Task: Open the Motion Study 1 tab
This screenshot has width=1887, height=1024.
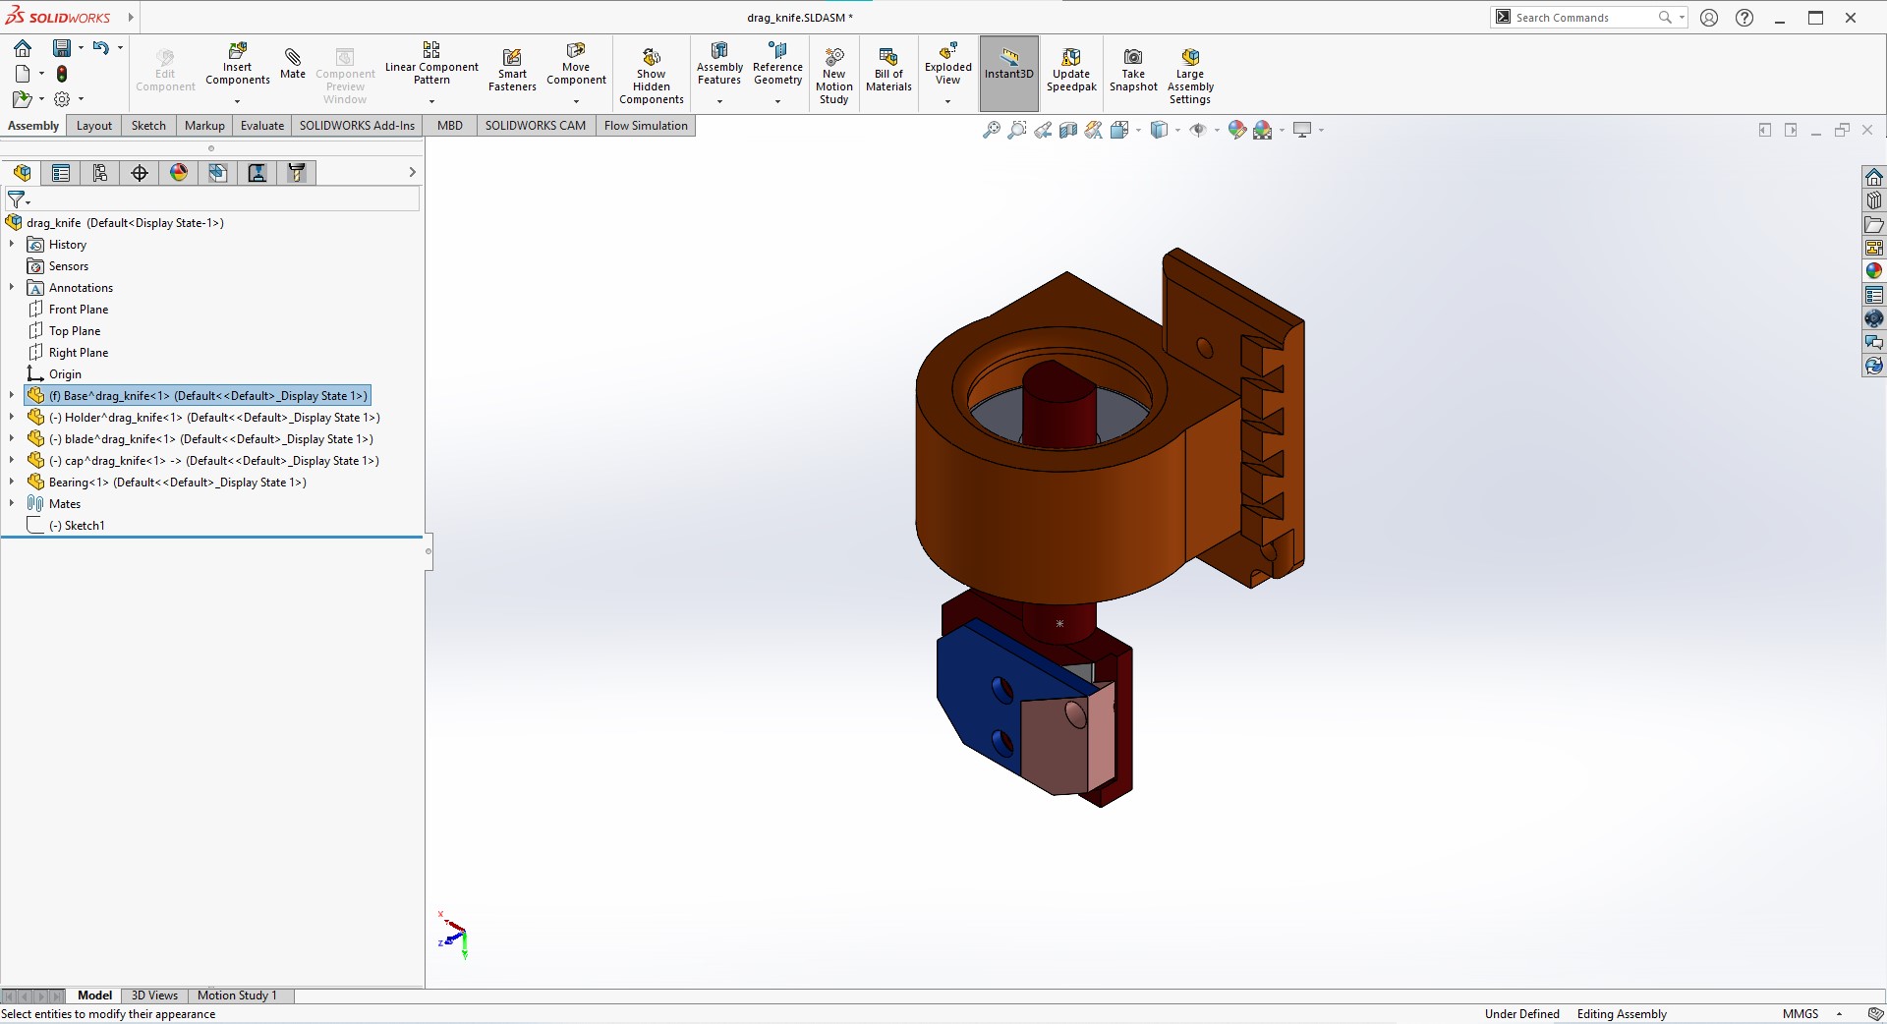Action: 237,996
